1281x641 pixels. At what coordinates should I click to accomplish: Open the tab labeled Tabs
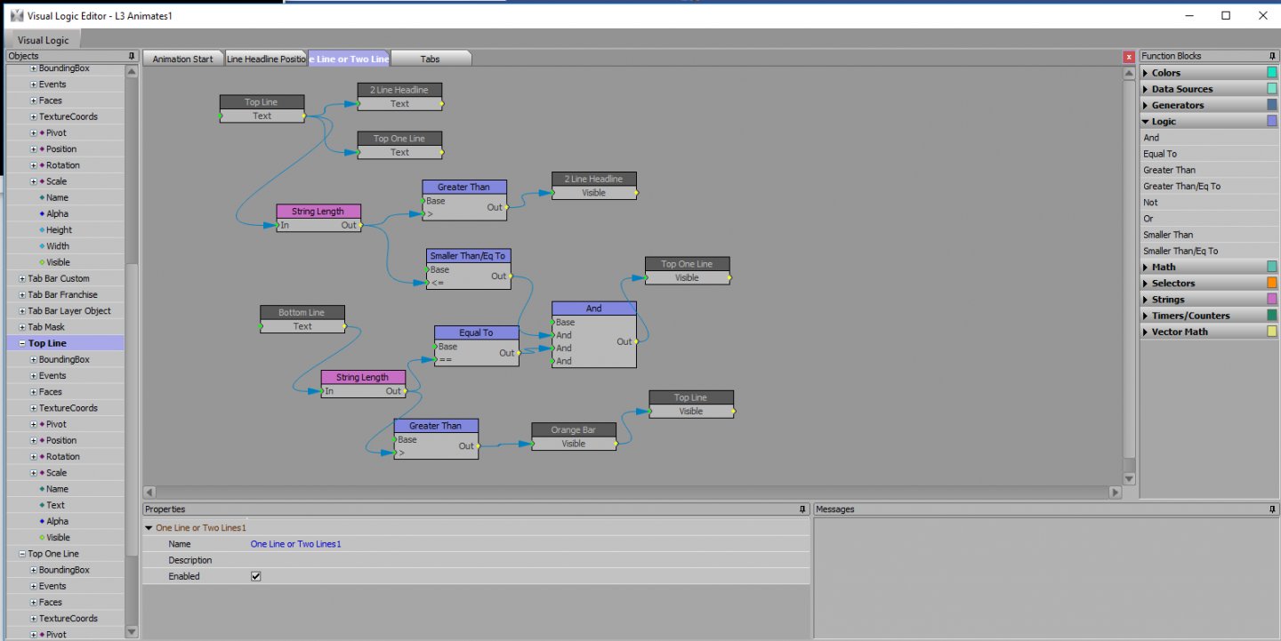[431, 59]
